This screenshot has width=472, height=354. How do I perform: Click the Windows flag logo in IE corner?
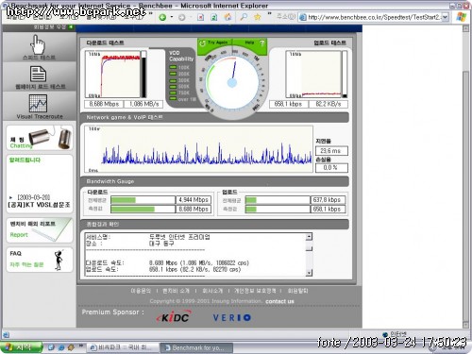point(462,17)
